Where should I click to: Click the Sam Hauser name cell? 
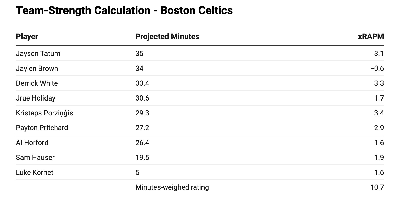coord(35,158)
